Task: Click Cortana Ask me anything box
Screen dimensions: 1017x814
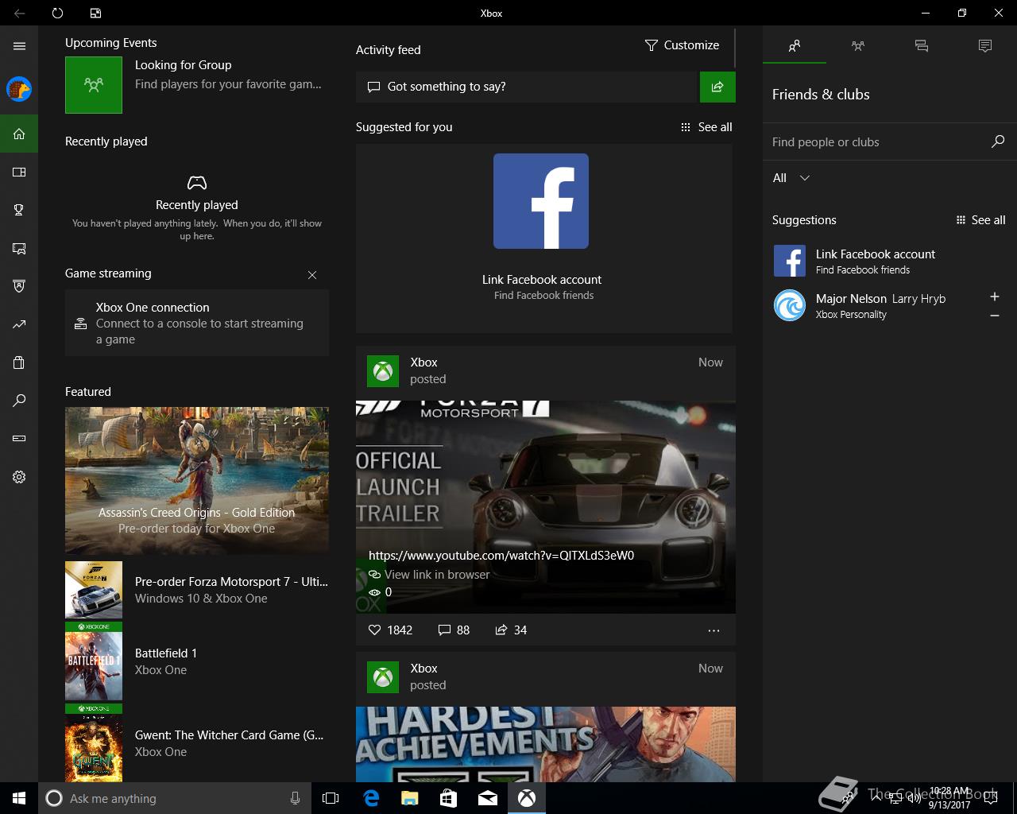Action: click(x=173, y=798)
